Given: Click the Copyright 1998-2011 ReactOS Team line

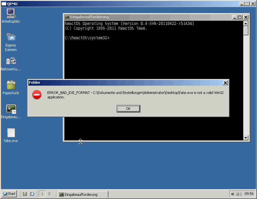Looking at the screenshot, I should (x=106, y=28).
